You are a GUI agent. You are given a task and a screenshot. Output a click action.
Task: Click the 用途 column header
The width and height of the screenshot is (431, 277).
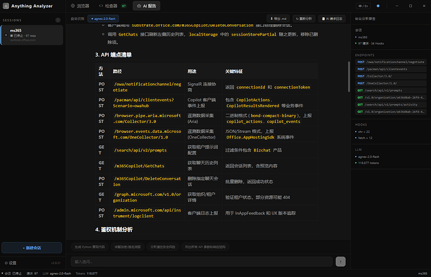[x=192, y=71]
